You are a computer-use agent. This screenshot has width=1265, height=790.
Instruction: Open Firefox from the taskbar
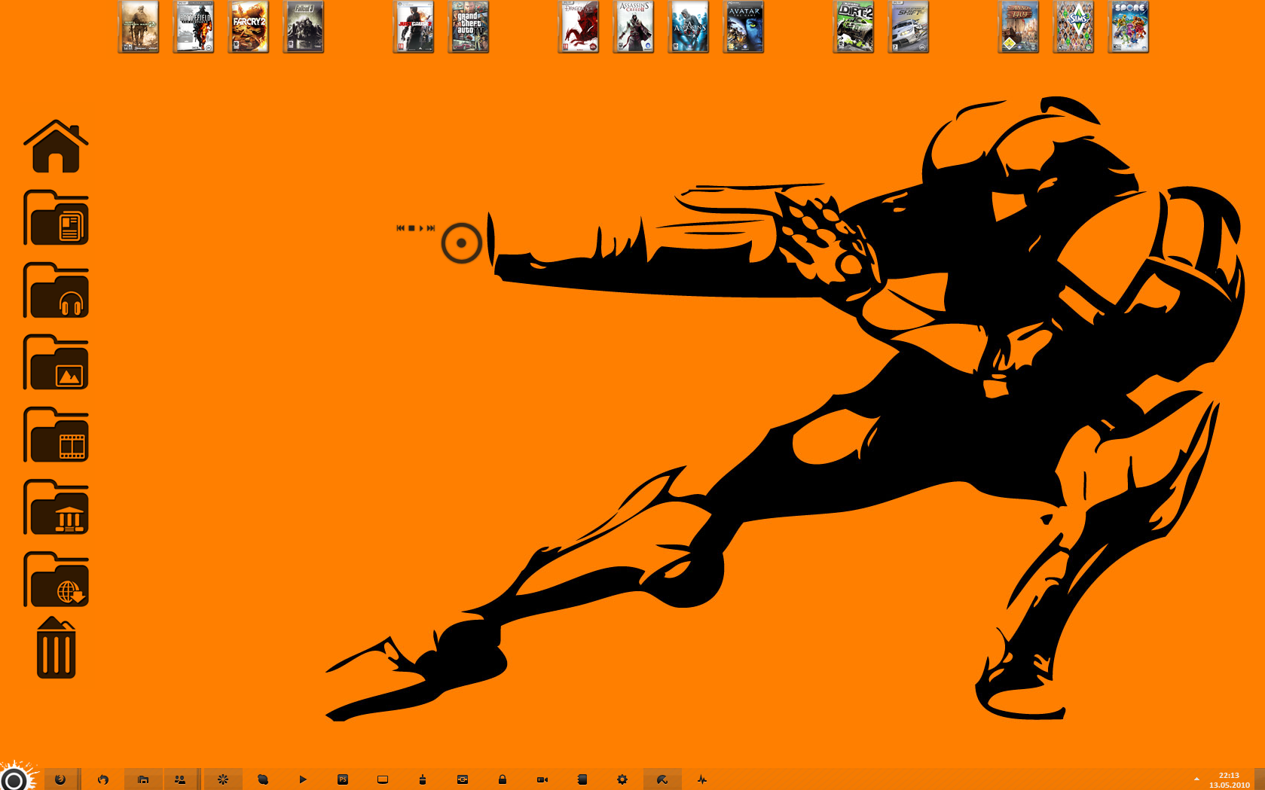60,779
